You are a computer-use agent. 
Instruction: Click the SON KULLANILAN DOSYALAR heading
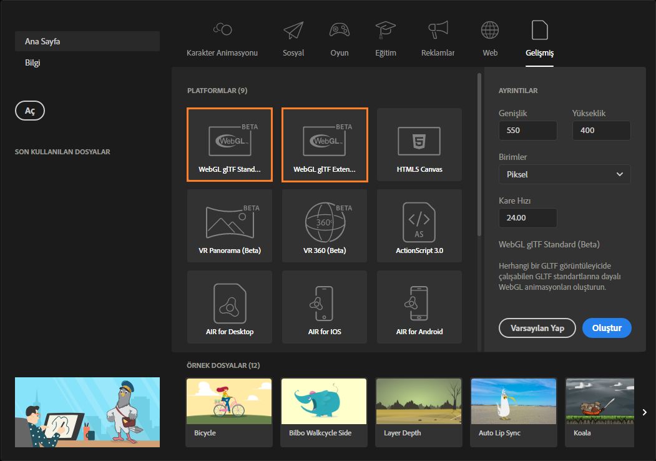pyautogui.click(x=62, y=152)
